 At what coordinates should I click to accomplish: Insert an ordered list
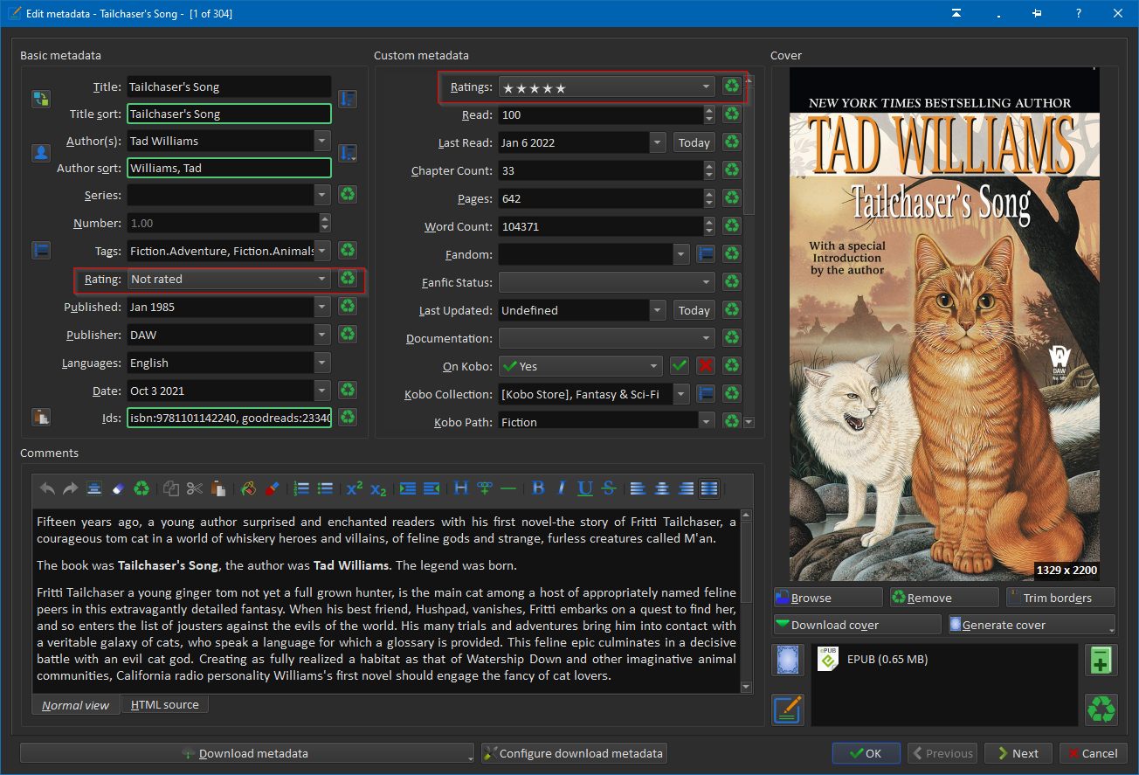(x=302, y=488)
